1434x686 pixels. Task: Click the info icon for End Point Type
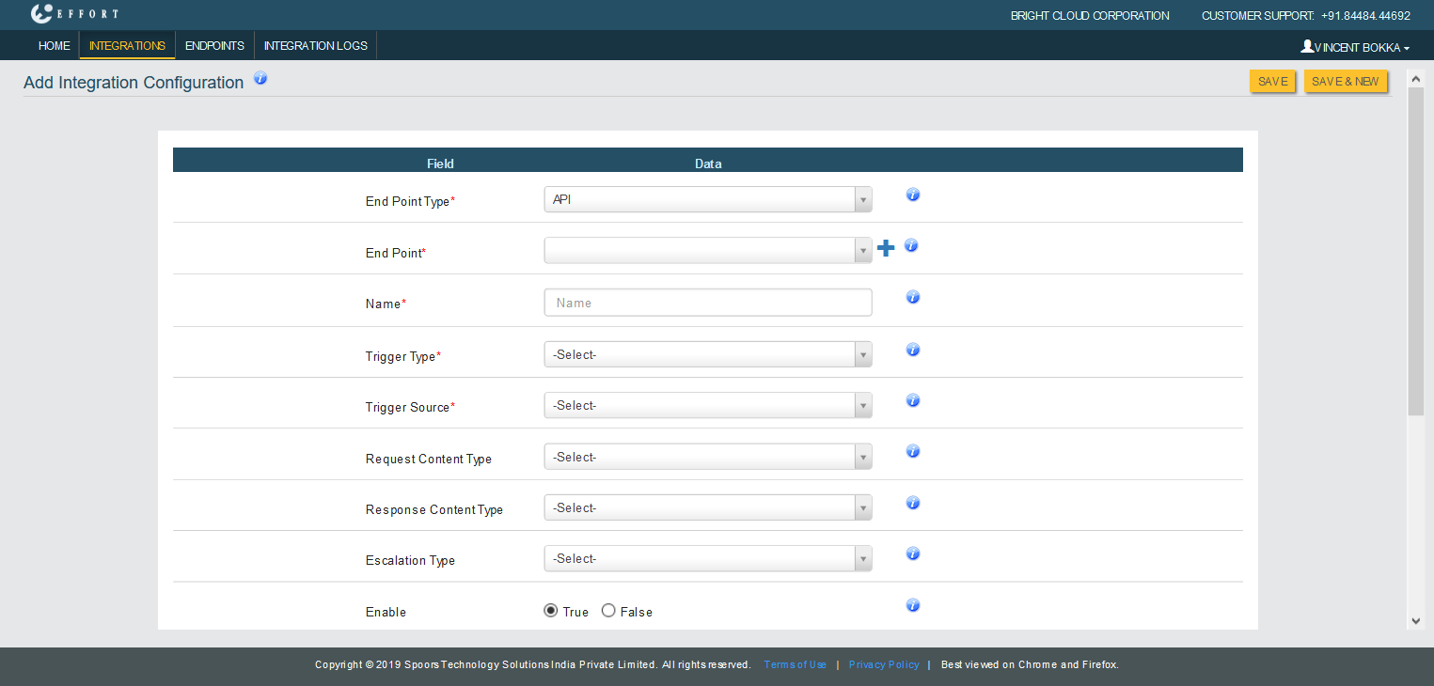(x=912, y=195)
